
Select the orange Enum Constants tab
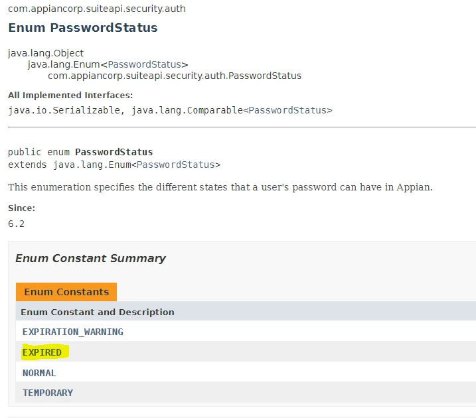pyautogui.click(x=66, y=292)
